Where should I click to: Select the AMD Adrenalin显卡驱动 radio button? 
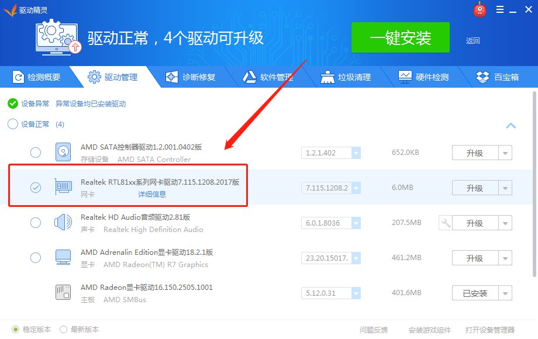click(x=35, y=257)
